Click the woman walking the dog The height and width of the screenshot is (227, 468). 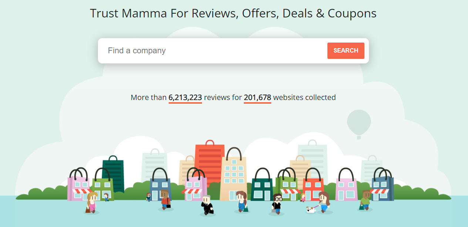coord(324,202)
